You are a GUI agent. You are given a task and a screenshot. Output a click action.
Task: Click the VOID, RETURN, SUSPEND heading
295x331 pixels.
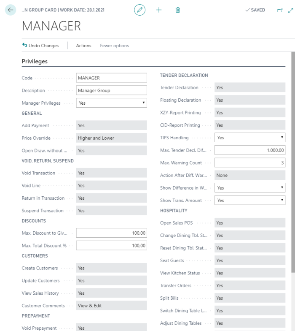[48, 161]
